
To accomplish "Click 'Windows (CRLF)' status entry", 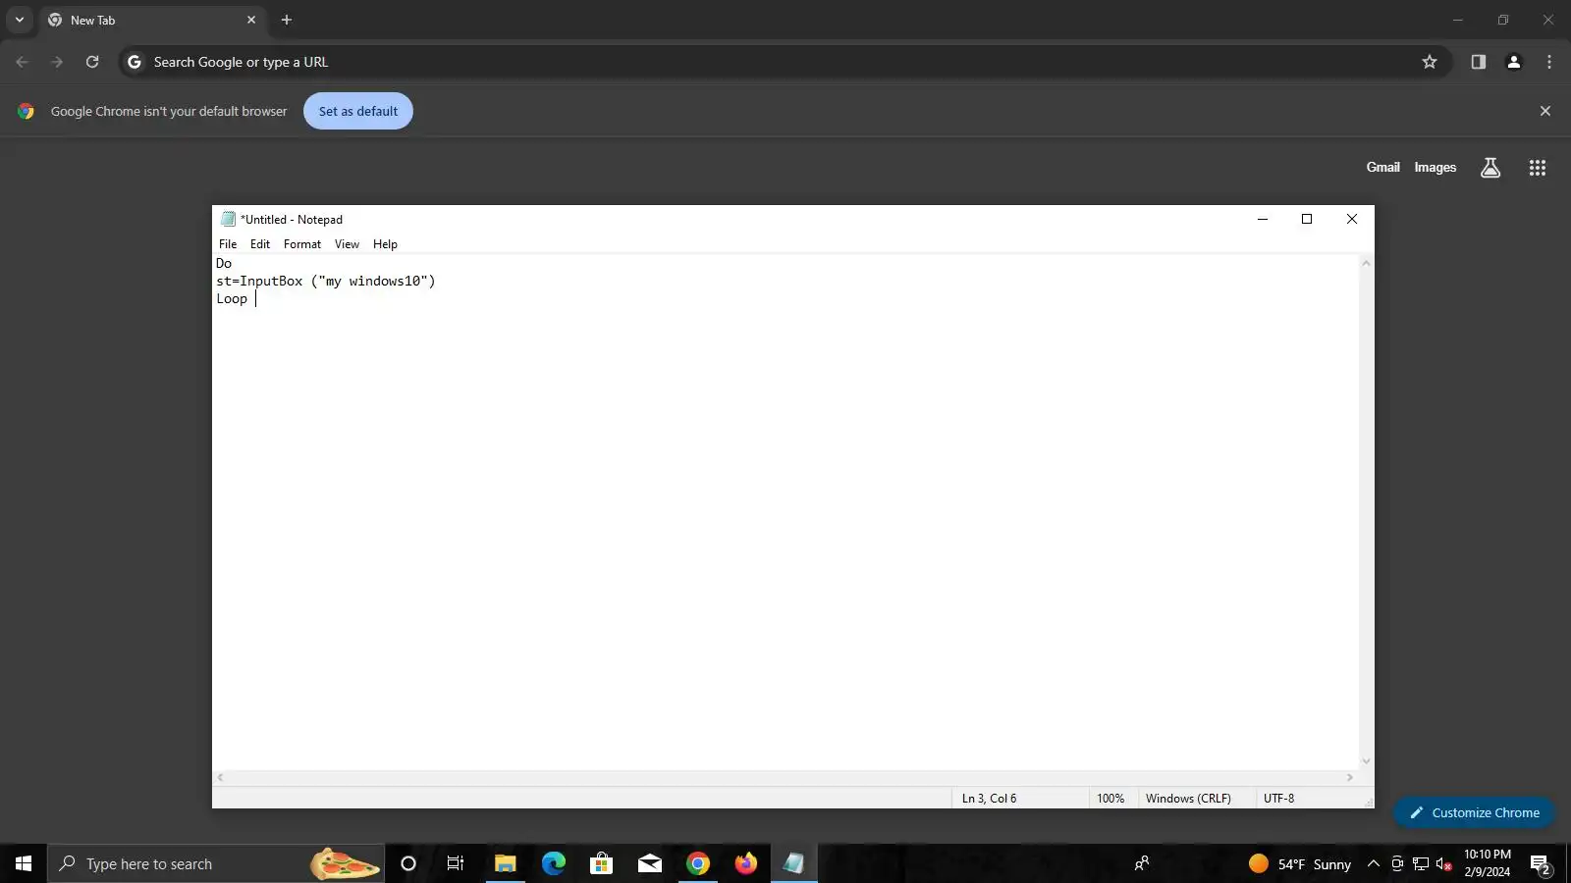I will click(x=1188, y=798).
